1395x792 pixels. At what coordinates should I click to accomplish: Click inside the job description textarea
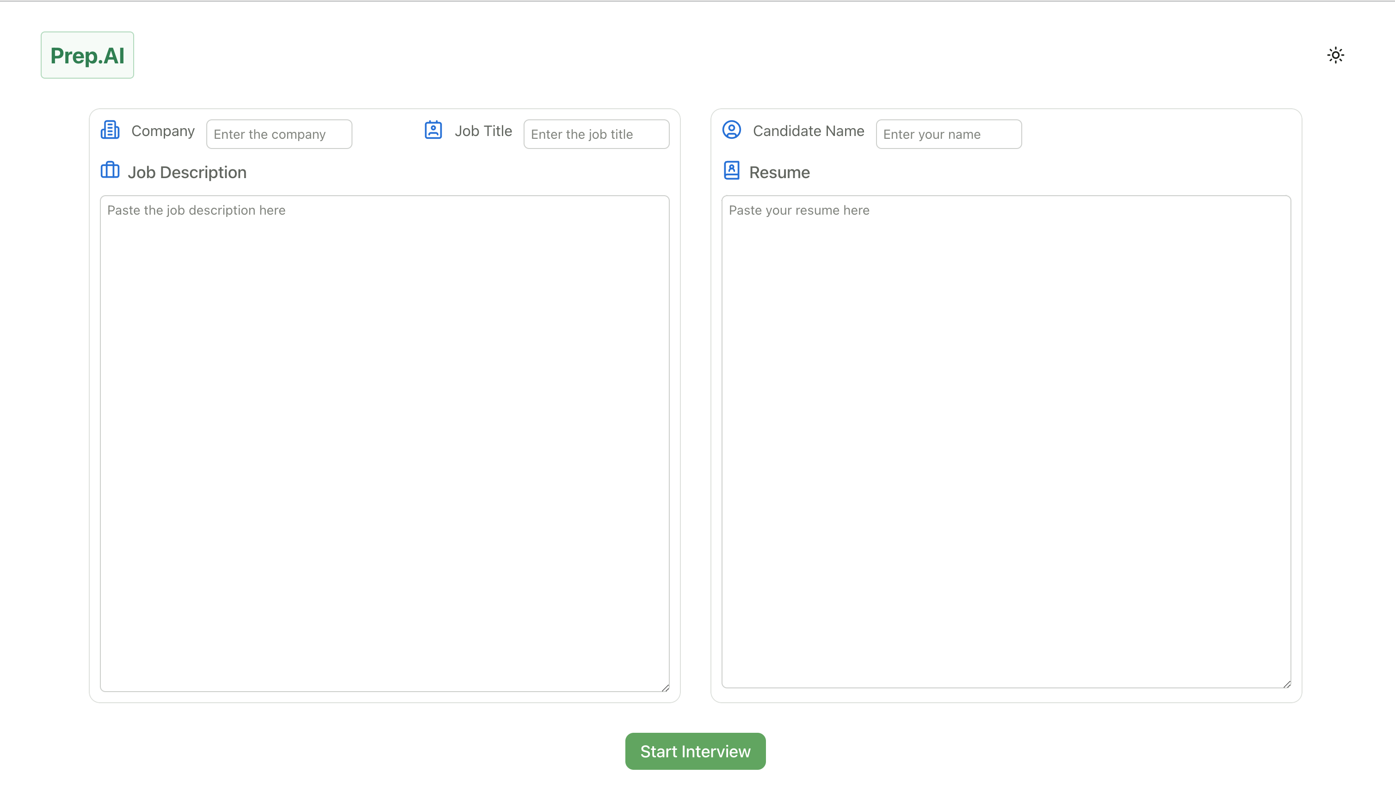pos(384,443)
